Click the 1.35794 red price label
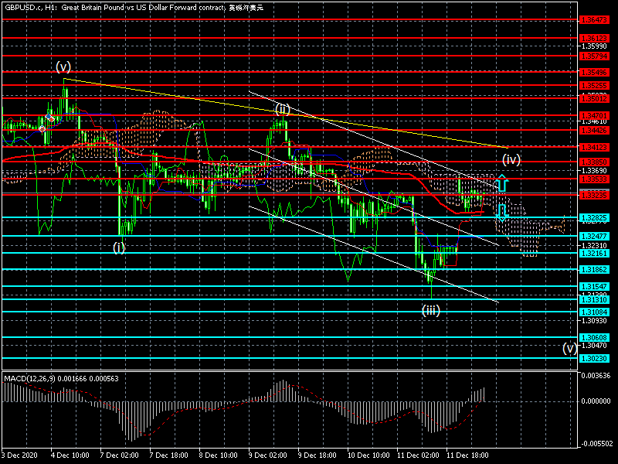618x464 pixels. click(x=594, y=56)
